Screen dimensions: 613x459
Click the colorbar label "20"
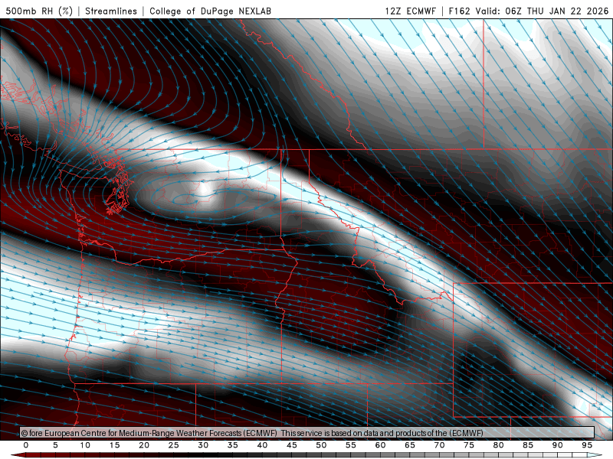[x=144, y=445]
